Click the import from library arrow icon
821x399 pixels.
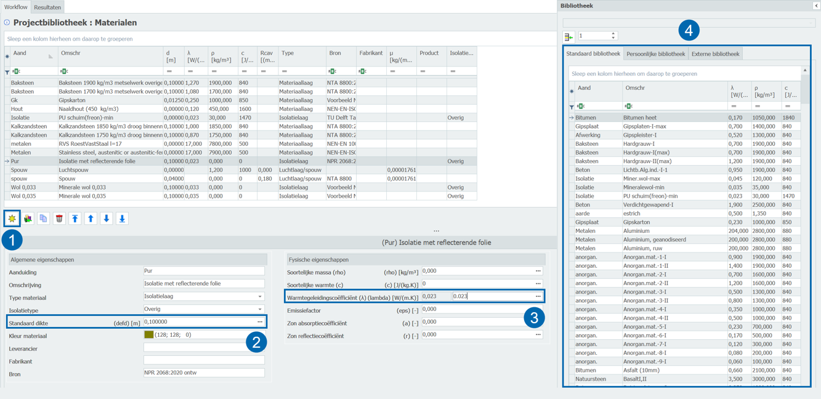(x=569, y=37)
